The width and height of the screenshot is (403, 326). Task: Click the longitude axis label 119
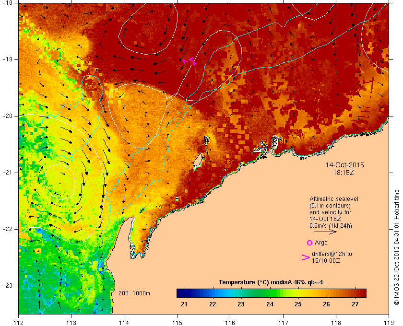[389, 323]
